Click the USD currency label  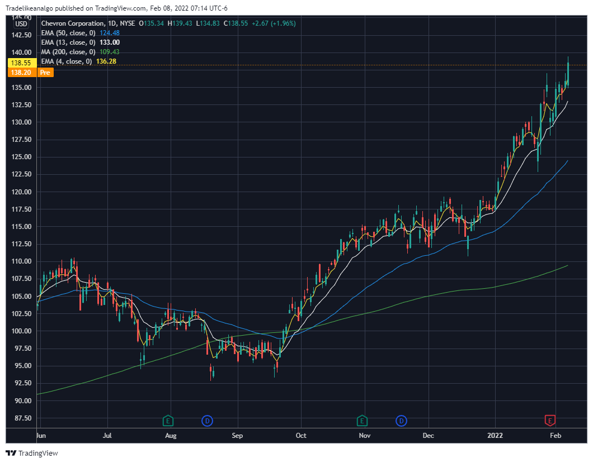(x=21, y=24)
